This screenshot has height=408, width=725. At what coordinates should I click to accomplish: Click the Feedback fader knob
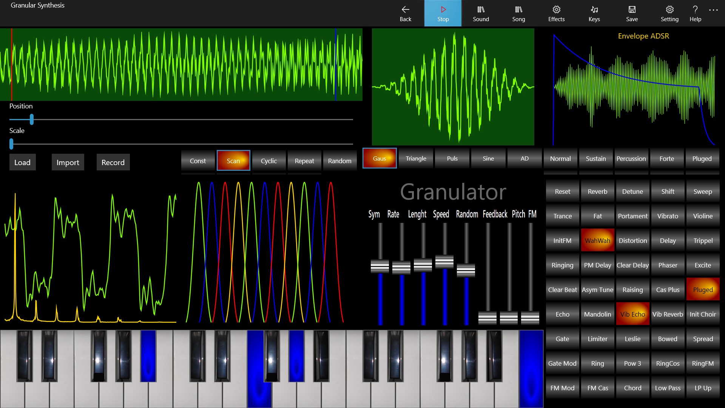click(487, 318)
